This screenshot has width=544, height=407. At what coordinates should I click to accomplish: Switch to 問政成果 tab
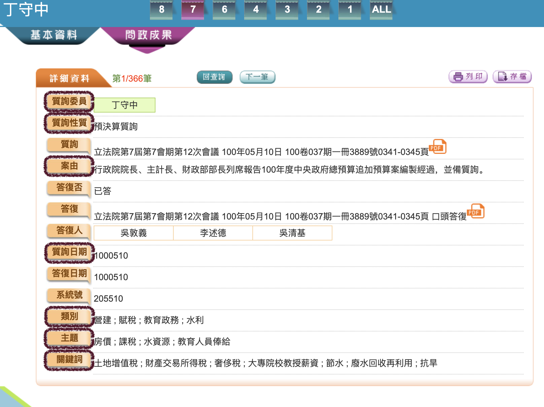coord(148,35)
